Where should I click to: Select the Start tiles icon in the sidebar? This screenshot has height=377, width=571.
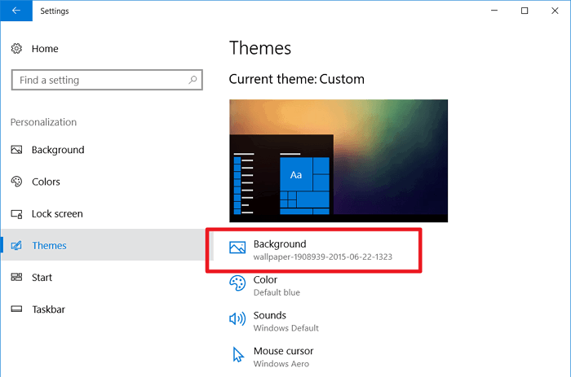pyautogui.click(x=16, y=278)
